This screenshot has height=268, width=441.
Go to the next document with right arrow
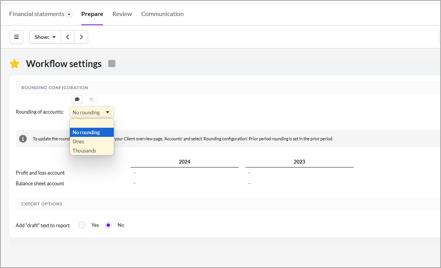(81, 37)
